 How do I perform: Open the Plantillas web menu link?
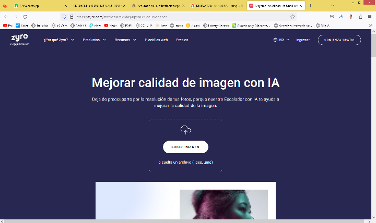click(156, 40)
